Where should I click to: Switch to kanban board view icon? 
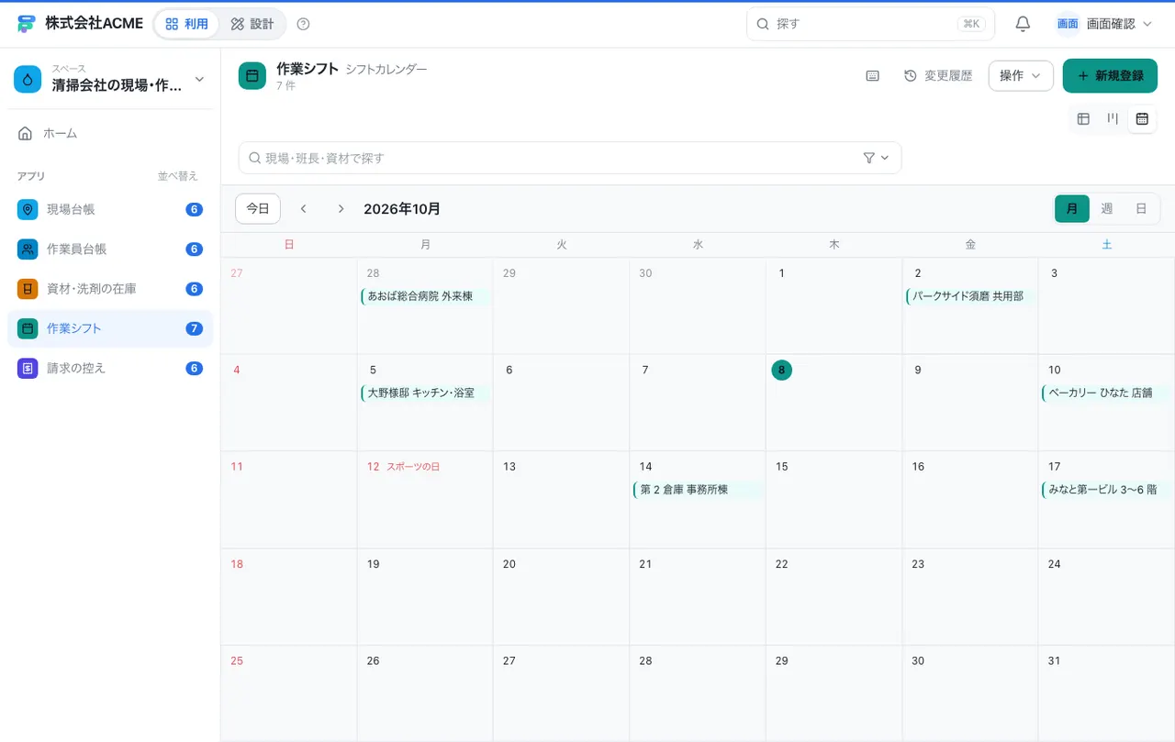[1113, 118]
